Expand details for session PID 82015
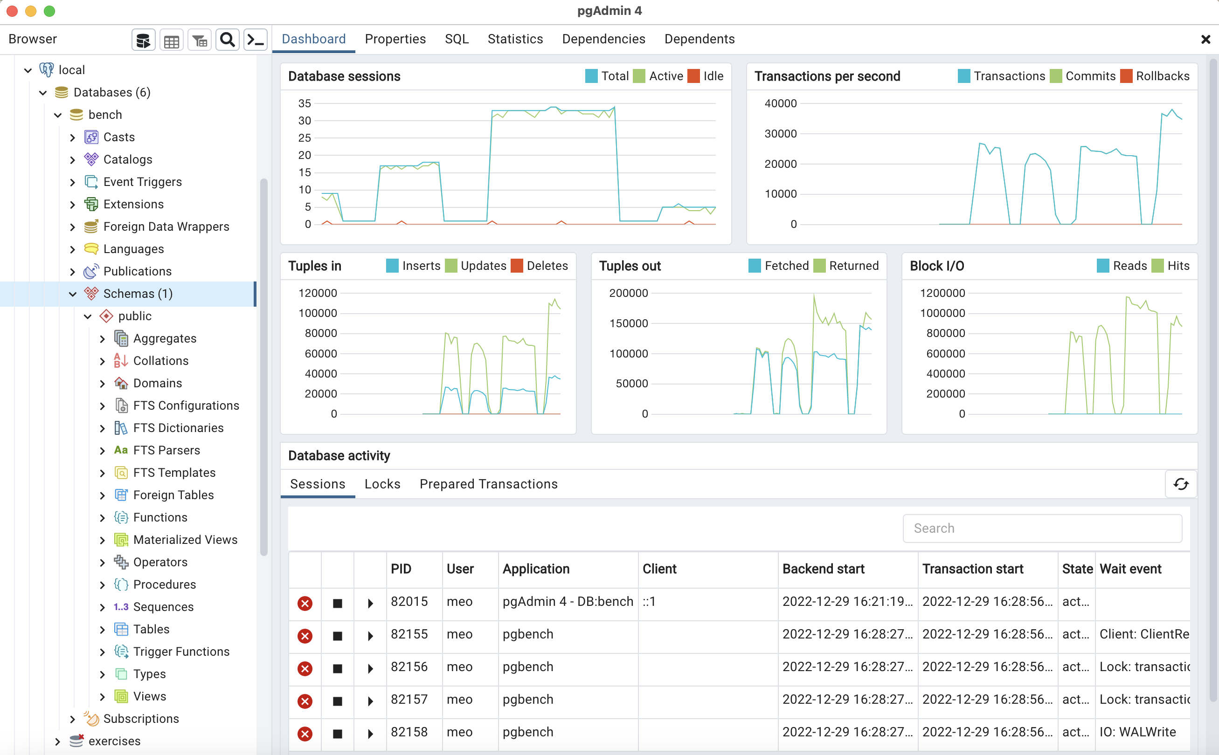The height and width of the screenshot is (755, 1219). coord(370,603)
